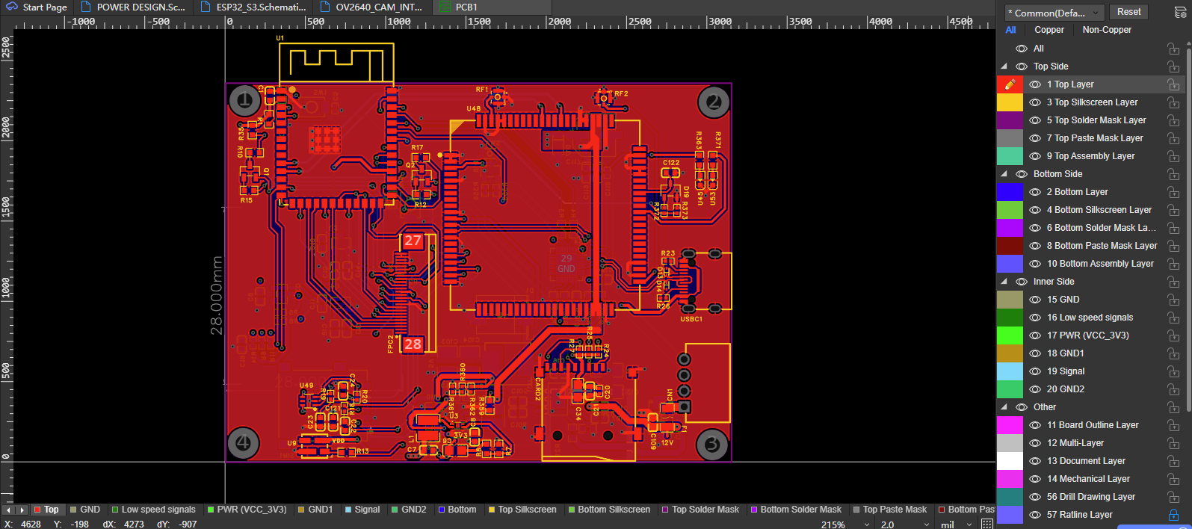
Task: Lock the 16 Low speed signals layer
Action: point(1173,318)
